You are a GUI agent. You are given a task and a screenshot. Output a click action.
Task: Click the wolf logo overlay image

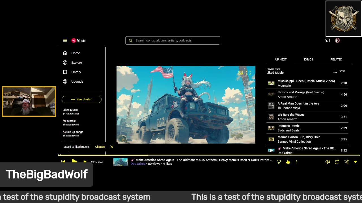tap(344, 19)
